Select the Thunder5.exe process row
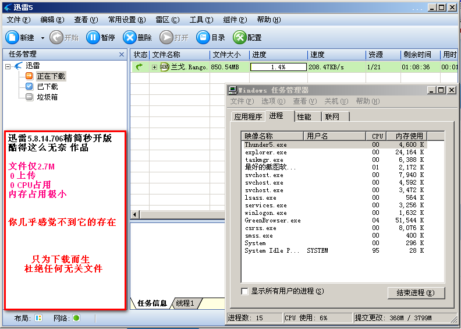 click(334, 144)
